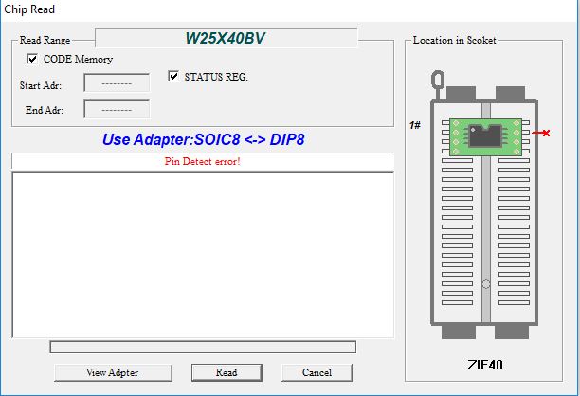Click inside the empty log output area
The image size is (580, 396).
pyautogui.click(x=203, y=255)
